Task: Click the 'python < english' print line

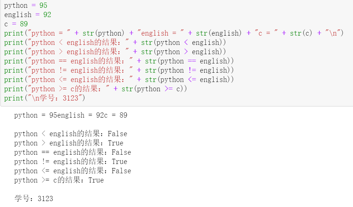Action: [x=115, y=43]
